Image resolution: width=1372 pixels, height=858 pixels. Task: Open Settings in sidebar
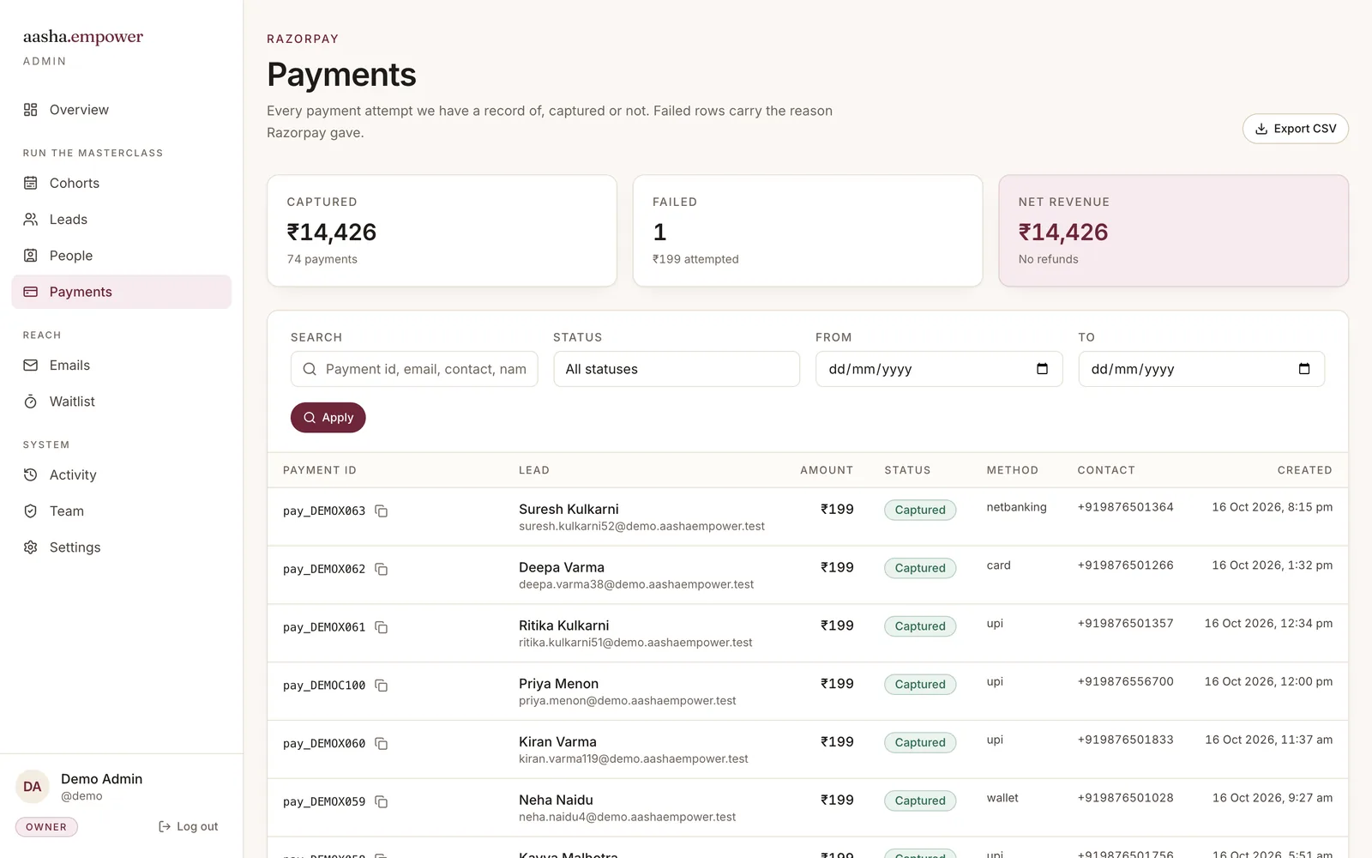click(122, 547)
